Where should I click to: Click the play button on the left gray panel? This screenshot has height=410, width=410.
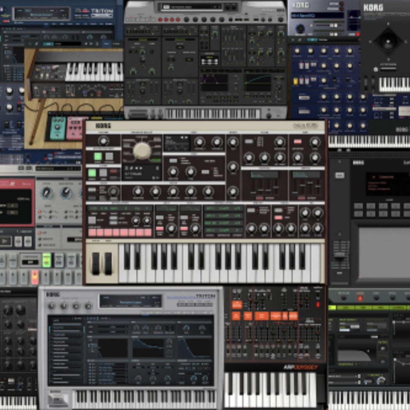tap(5, 241)
